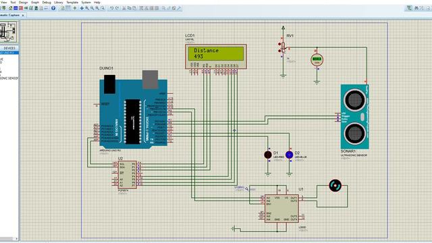The height and width of the screenshot is (243, 432).
Task: Click the green false origin icon
Action: pos(75,8)
